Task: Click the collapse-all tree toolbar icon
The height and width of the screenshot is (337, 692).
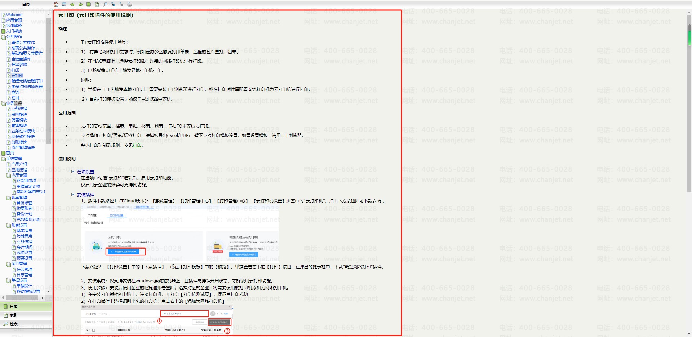Action: [x=121, y=4]
